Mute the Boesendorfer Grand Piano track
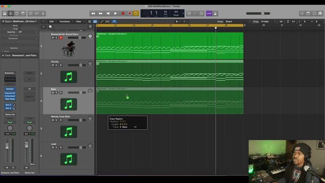 (x=53, y=38)
